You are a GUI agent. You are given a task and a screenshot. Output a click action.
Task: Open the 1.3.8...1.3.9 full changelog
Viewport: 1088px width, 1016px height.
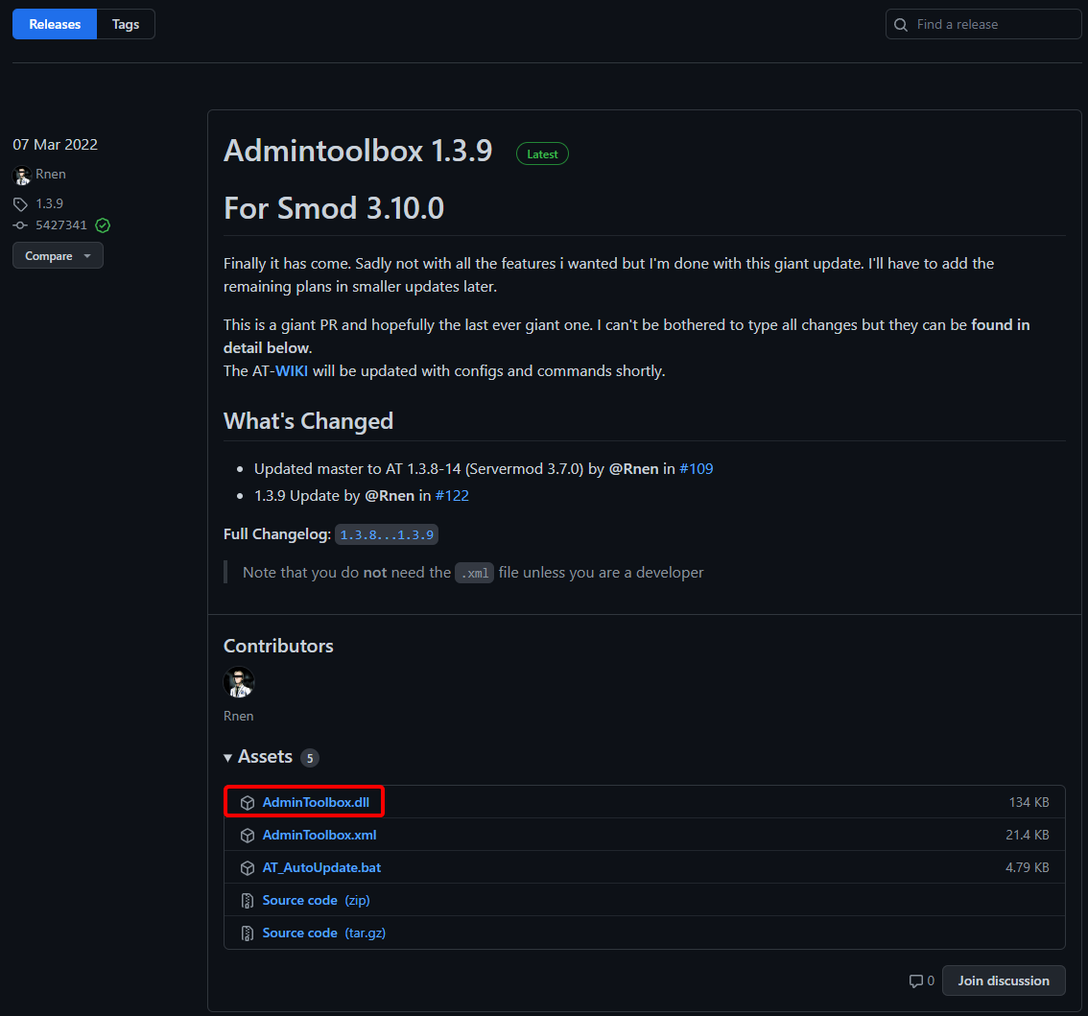[x=387, y=534]
